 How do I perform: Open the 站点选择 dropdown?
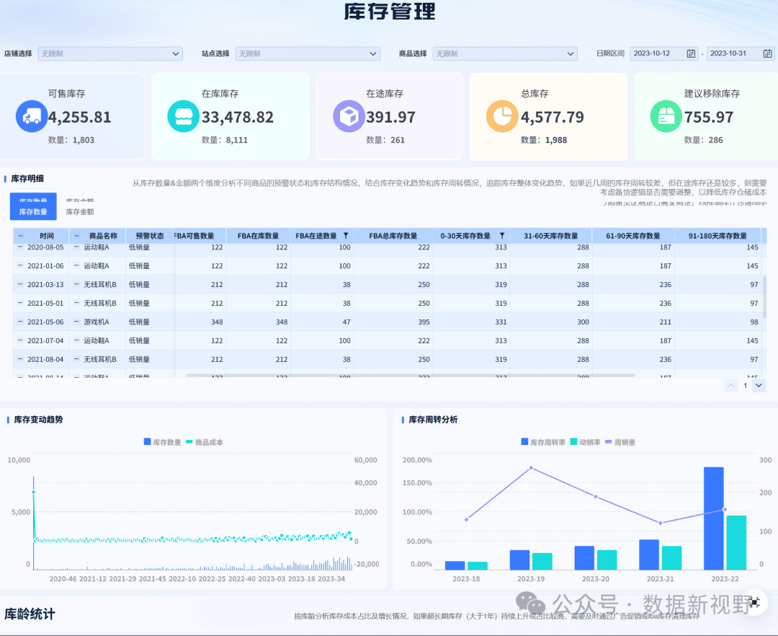[x=308, y=53]
